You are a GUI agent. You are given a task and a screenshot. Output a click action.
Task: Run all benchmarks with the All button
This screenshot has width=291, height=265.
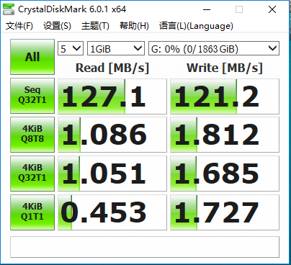pyautogui.click(x=32, y=57)
